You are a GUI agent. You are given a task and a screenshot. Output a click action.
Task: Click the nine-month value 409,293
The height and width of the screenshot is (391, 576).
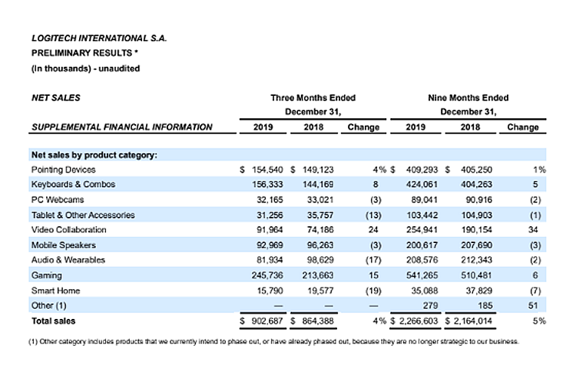pyautogui.click(x=422, y=170)
